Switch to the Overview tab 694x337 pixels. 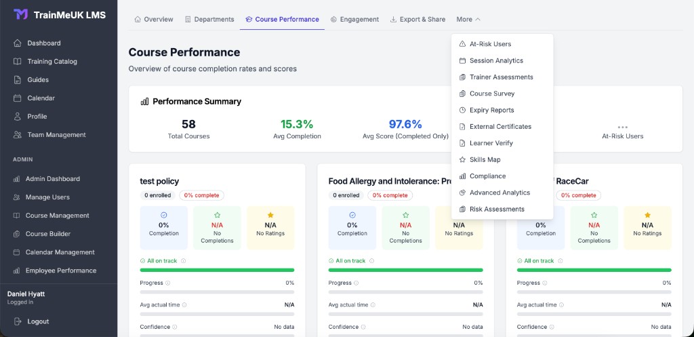click(154, 20)
